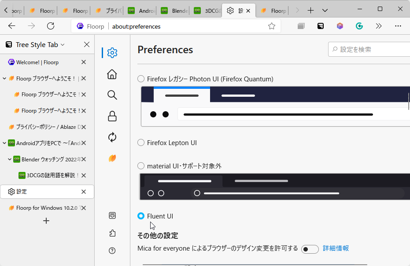Screen dimensions: 410x266
Task: Select the Firefox Lepton UI option
Action: point(141,142)
